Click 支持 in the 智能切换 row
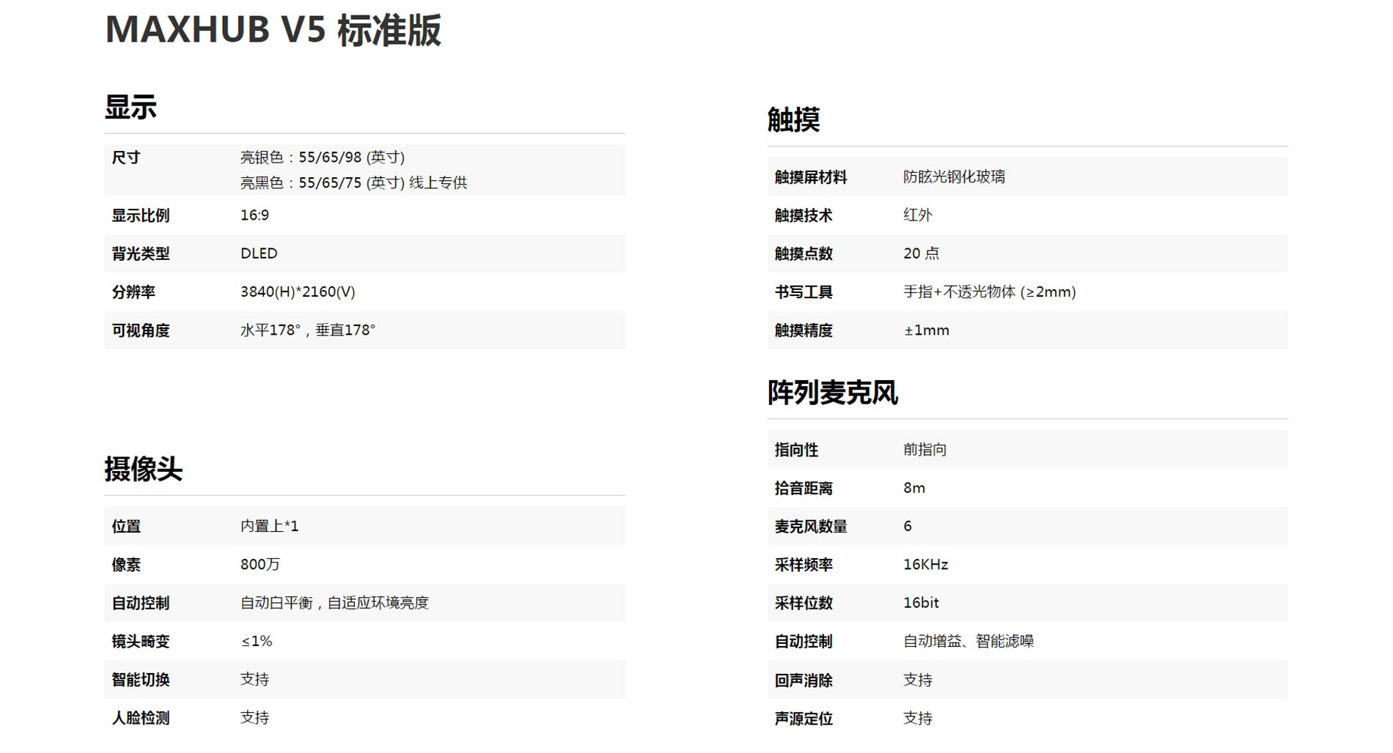1393x753 pixels. point(255,679)
